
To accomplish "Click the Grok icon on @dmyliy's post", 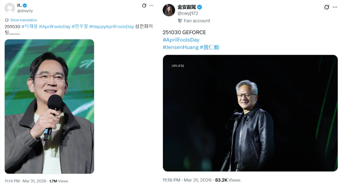I will pos(144,5).
